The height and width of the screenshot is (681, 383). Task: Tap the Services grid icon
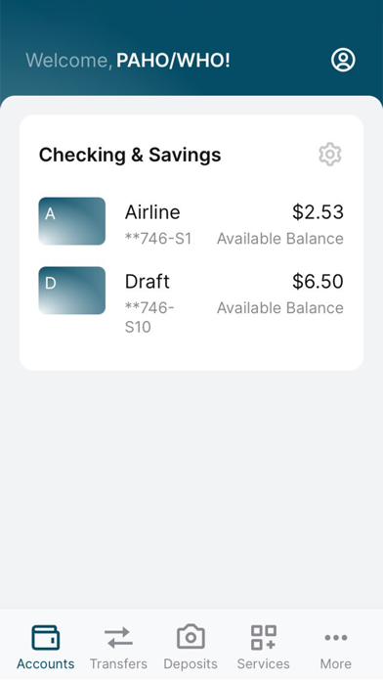click(264, 637)
